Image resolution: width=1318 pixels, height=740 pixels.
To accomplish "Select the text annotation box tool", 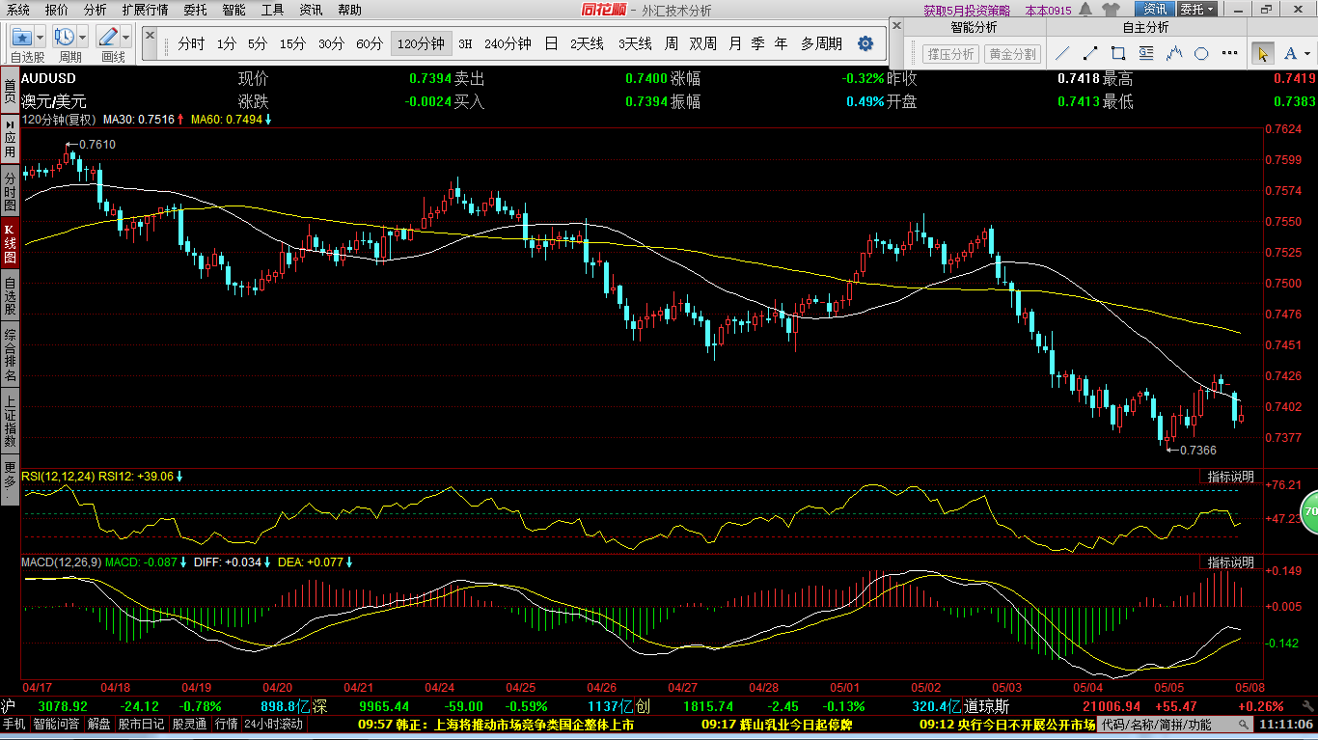I will pyautogui.click(x=1146, y=53).
